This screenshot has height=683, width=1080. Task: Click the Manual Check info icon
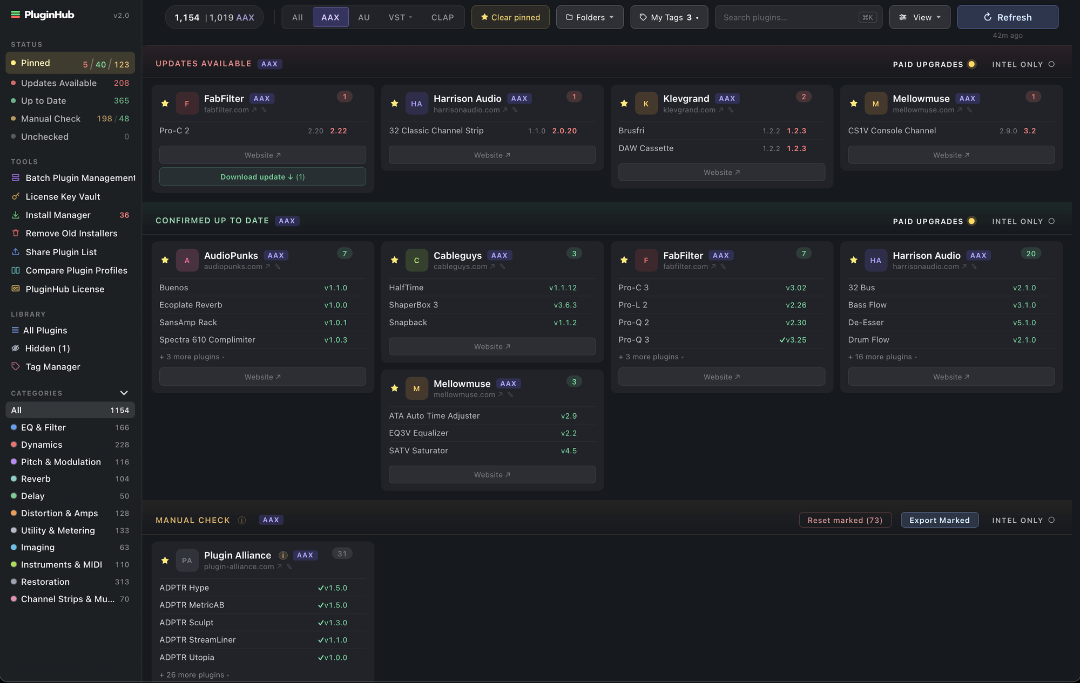pos(242,520)
